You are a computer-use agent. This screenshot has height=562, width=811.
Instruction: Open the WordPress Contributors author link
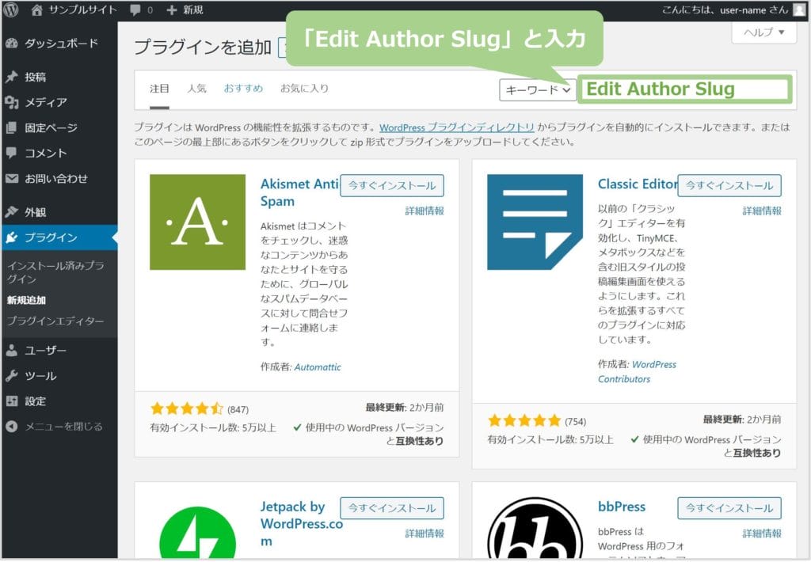click(638, 372)
